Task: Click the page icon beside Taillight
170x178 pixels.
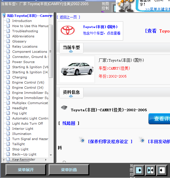Action: (8, 144)
